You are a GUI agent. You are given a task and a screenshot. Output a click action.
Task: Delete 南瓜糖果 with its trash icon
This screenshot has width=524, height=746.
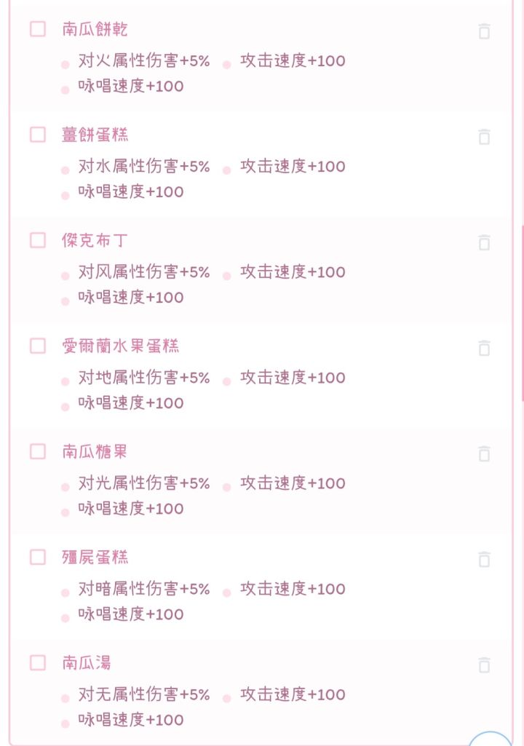pos(484,453)
